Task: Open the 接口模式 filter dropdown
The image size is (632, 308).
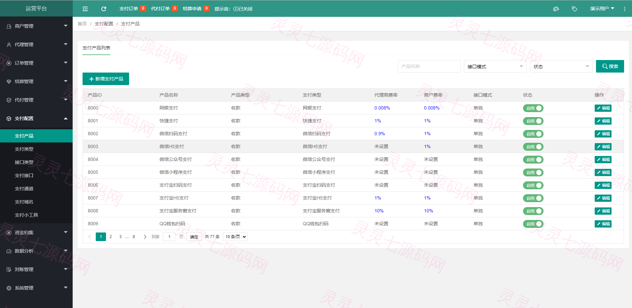Action: [x=495, y=66]
